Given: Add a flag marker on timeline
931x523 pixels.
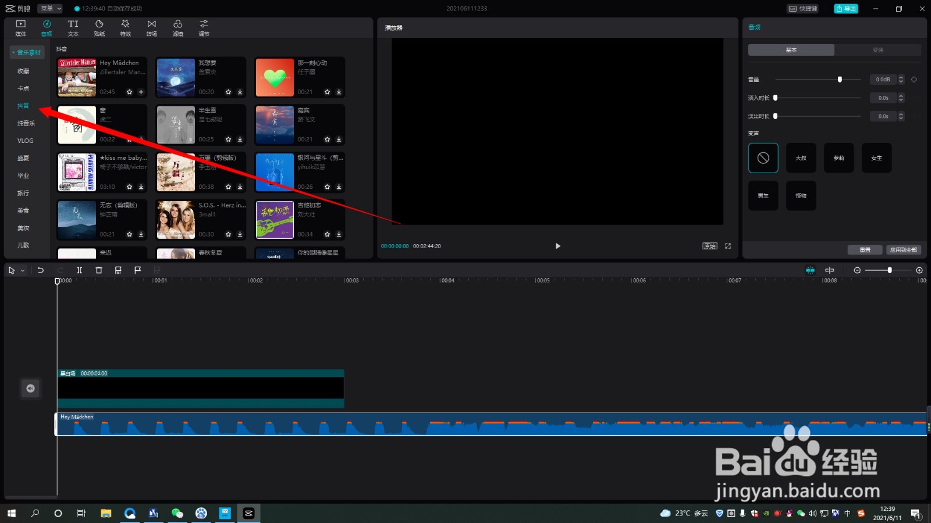Looking at the screenshot, I should (137, 270).
